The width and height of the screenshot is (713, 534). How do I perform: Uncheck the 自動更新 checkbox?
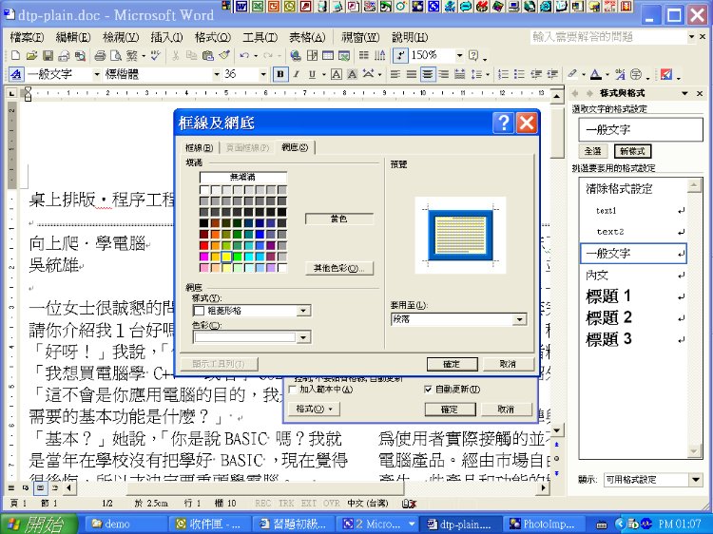[428, 390]
